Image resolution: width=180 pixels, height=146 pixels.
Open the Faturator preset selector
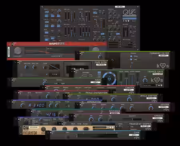34,127
